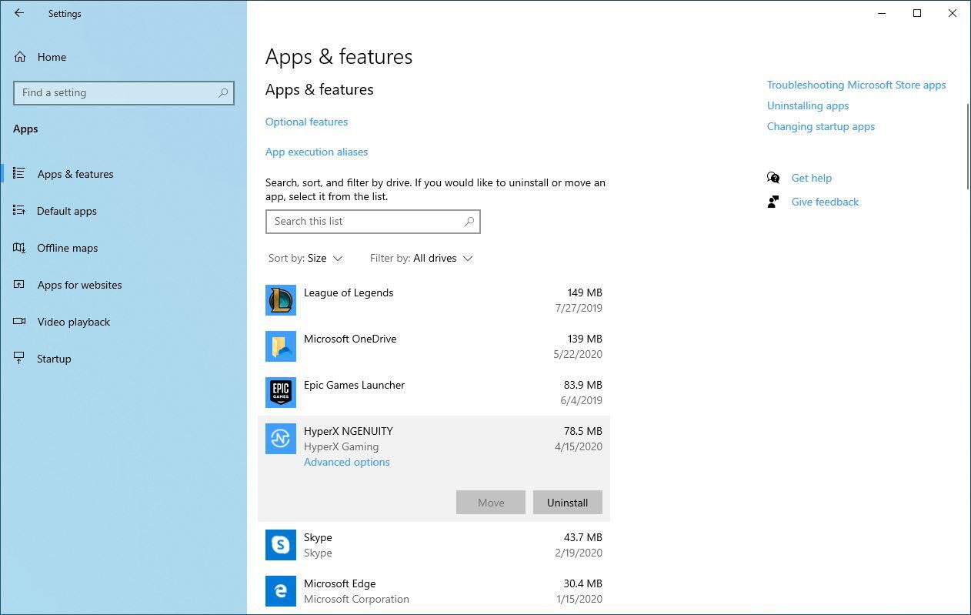
Task: Click the Get help chat icon
Action: point(773,178)
